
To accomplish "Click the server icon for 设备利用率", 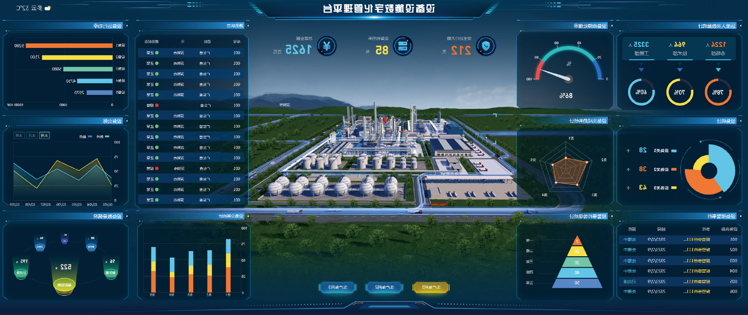I will [403, 46].
